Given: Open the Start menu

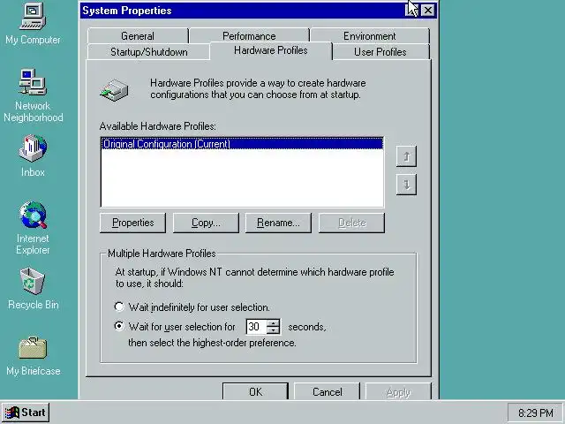Looking at the screenshot, I should (x=26, y=413).
